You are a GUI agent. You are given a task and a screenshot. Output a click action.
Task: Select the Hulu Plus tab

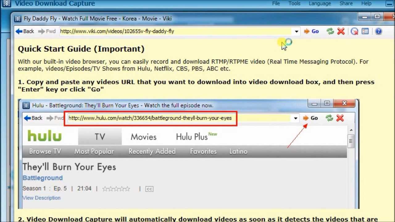[196, 137]
